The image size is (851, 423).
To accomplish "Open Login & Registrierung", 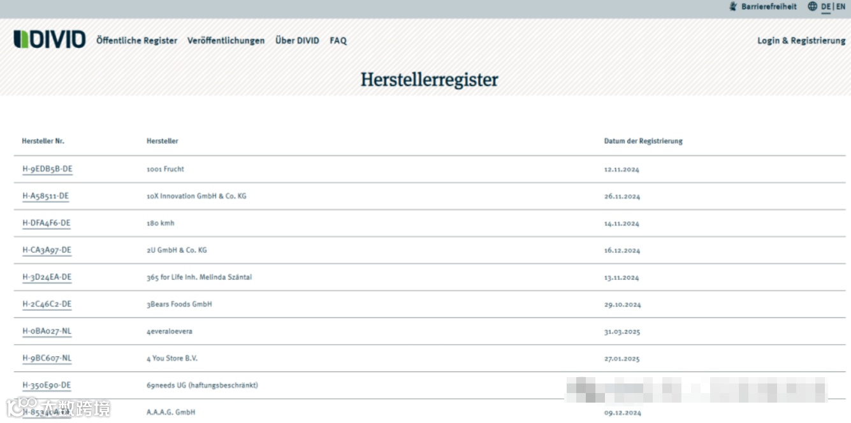I will point(801,41).
